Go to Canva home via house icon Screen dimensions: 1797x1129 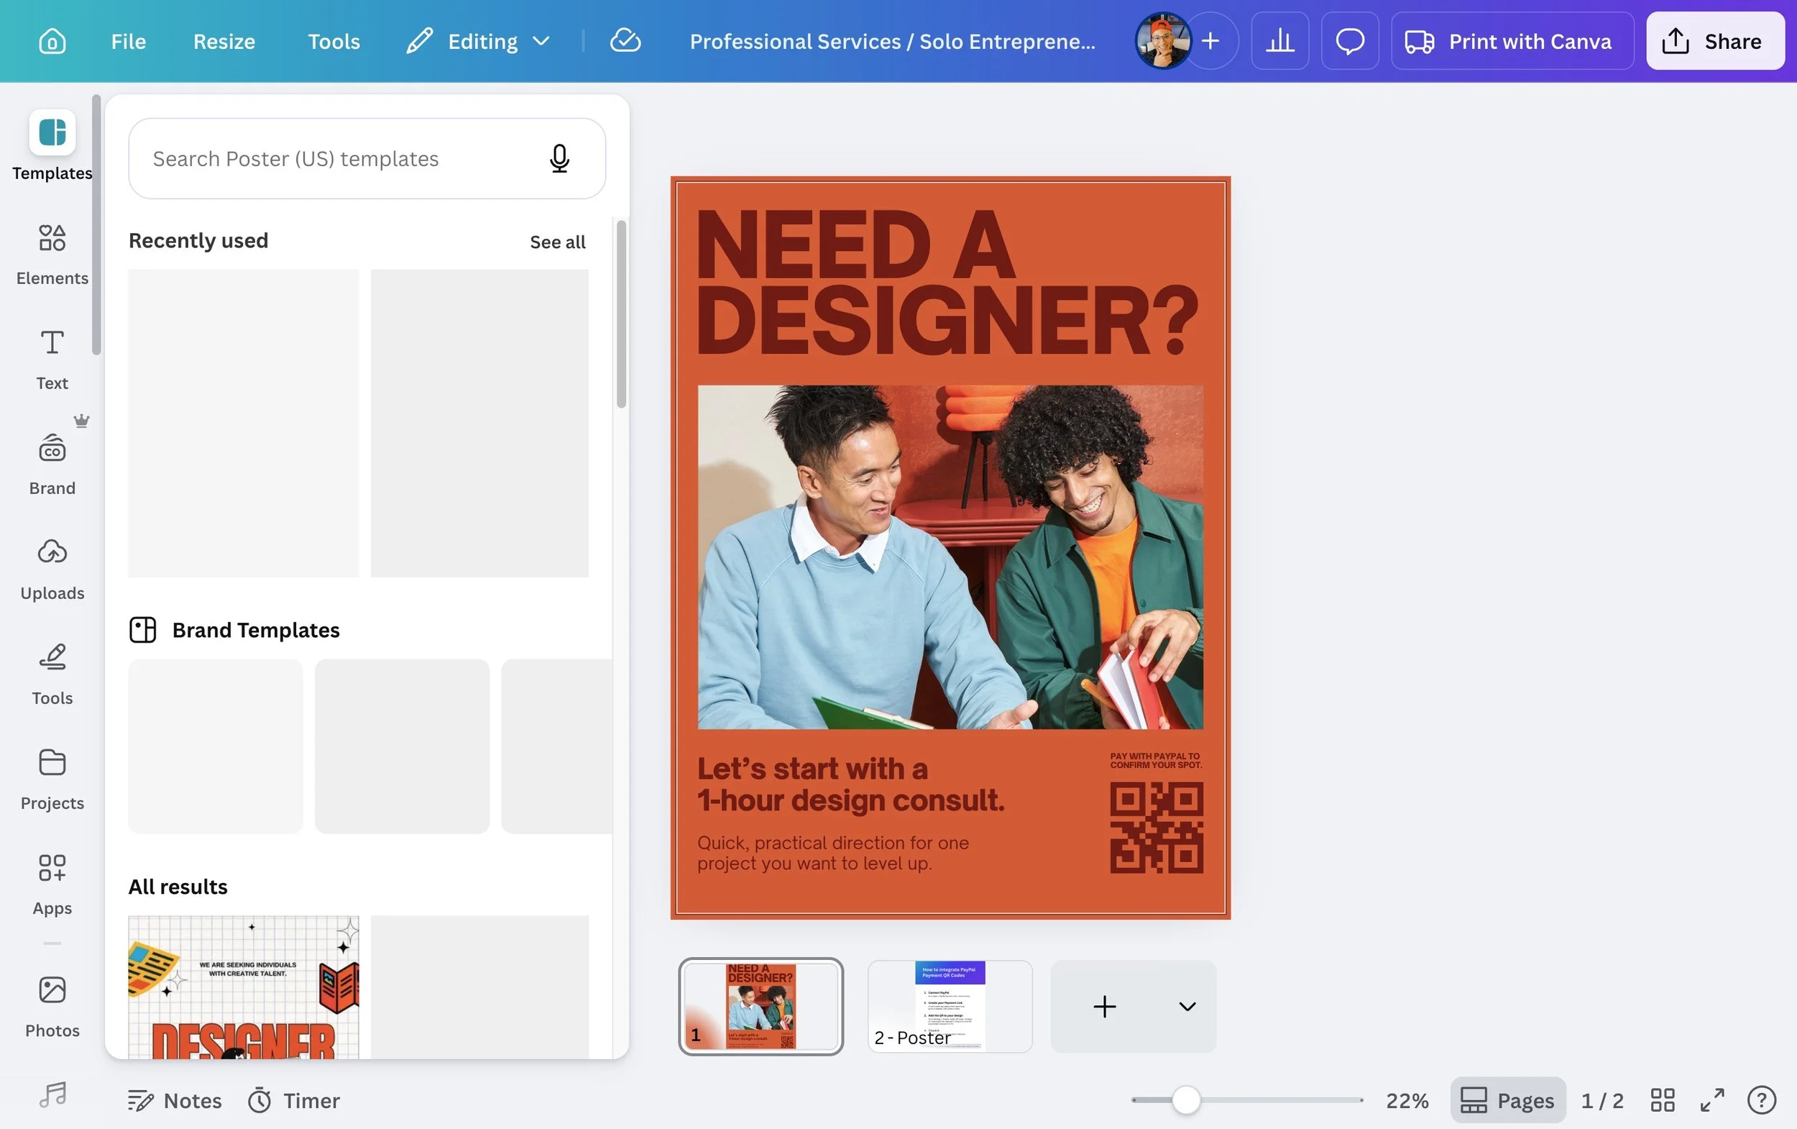tap(52, 41)
